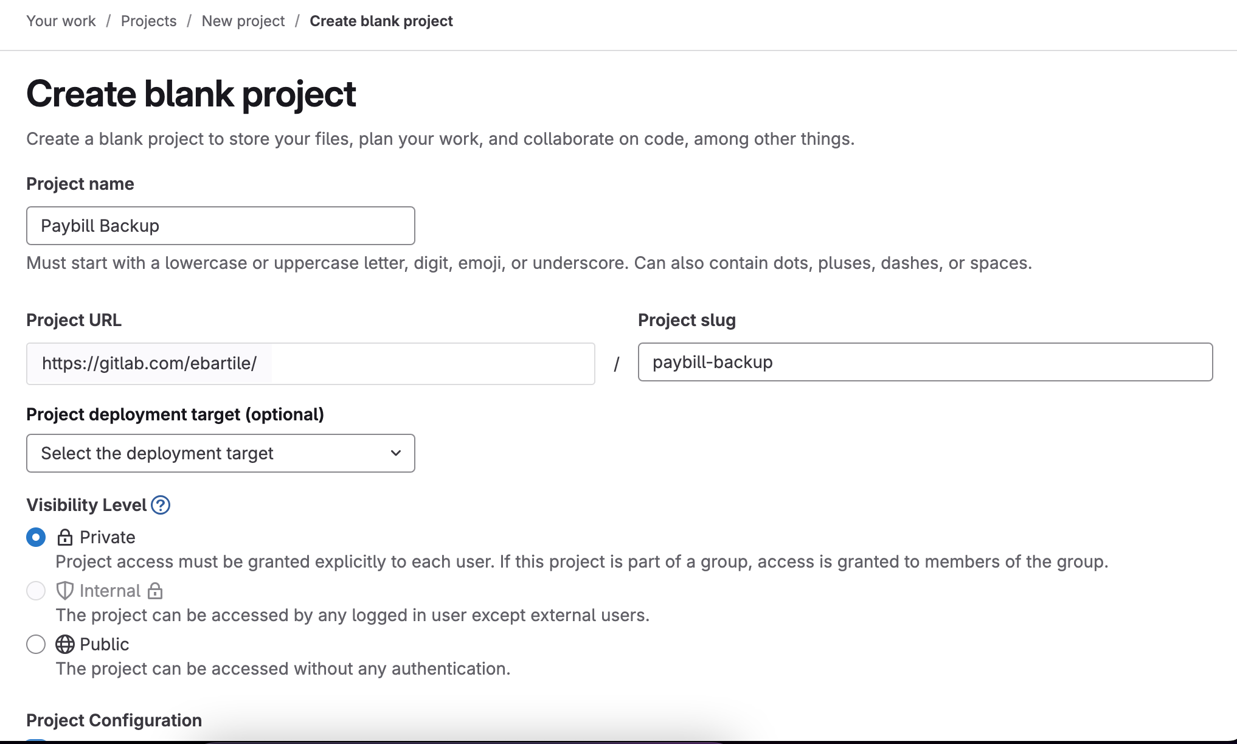This screenshot has height=744, width=1237.
Task: Click the lock icon right of Internal
Action: pos(156,591)
